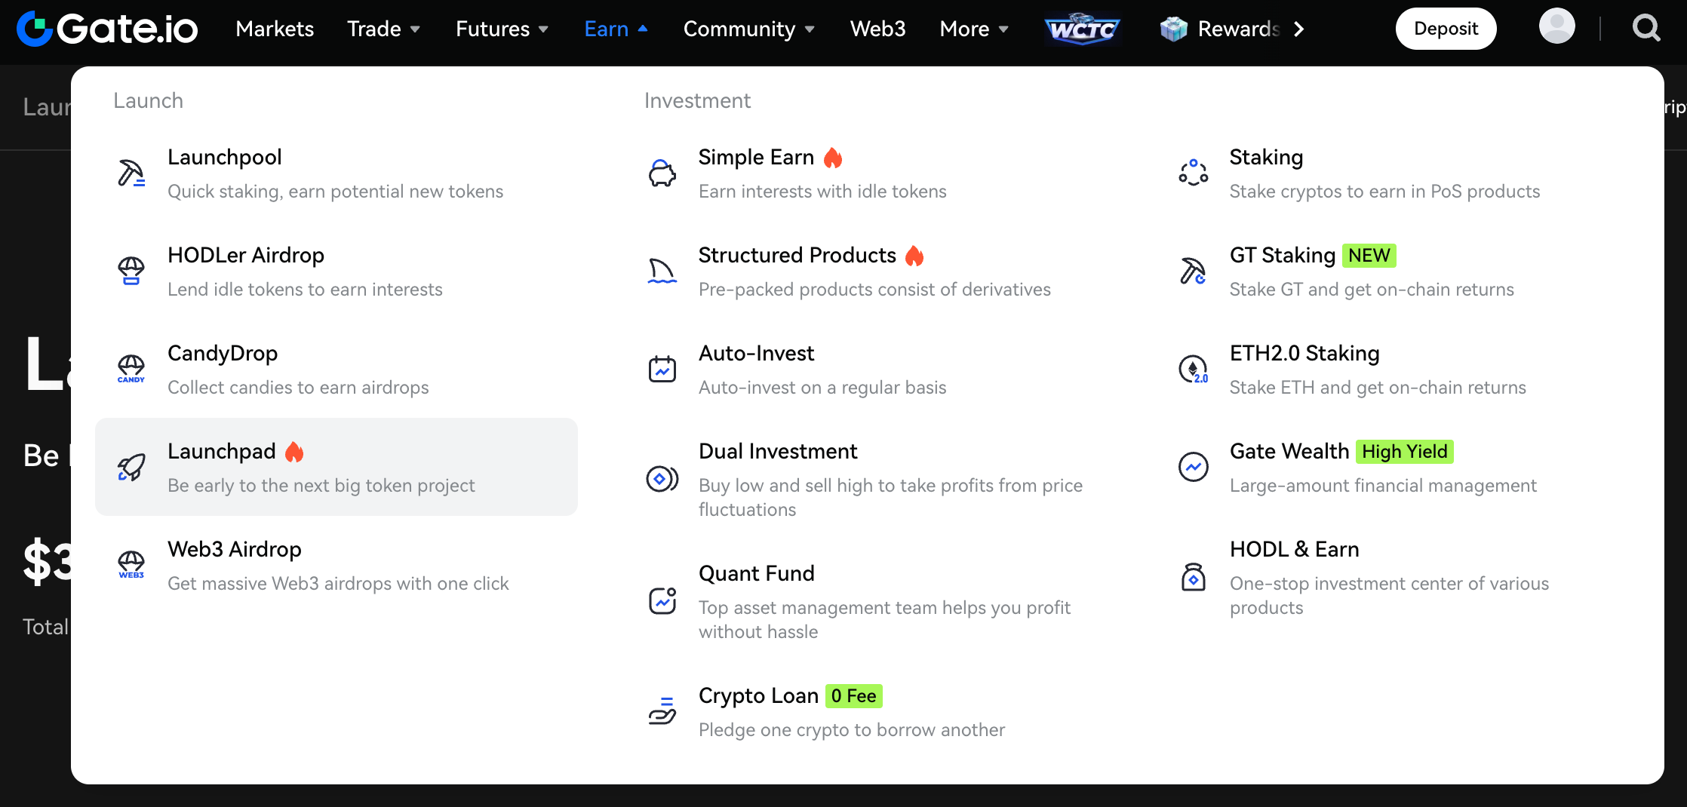This screenshot has width=1687, height=807.
Task: Open Simple Earn
Action: point(868,173)
